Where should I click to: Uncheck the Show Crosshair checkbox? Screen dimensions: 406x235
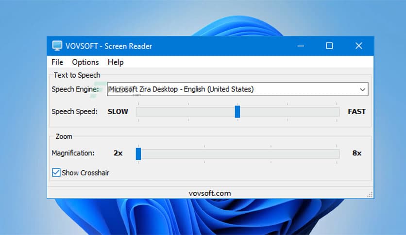point(56,172)
